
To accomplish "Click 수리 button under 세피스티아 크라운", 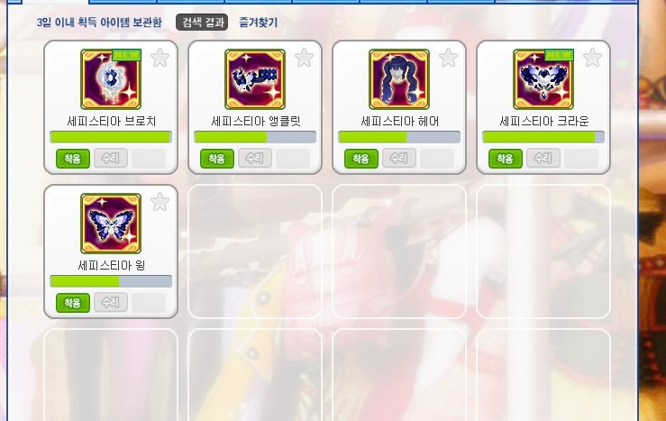I will 543,158.
